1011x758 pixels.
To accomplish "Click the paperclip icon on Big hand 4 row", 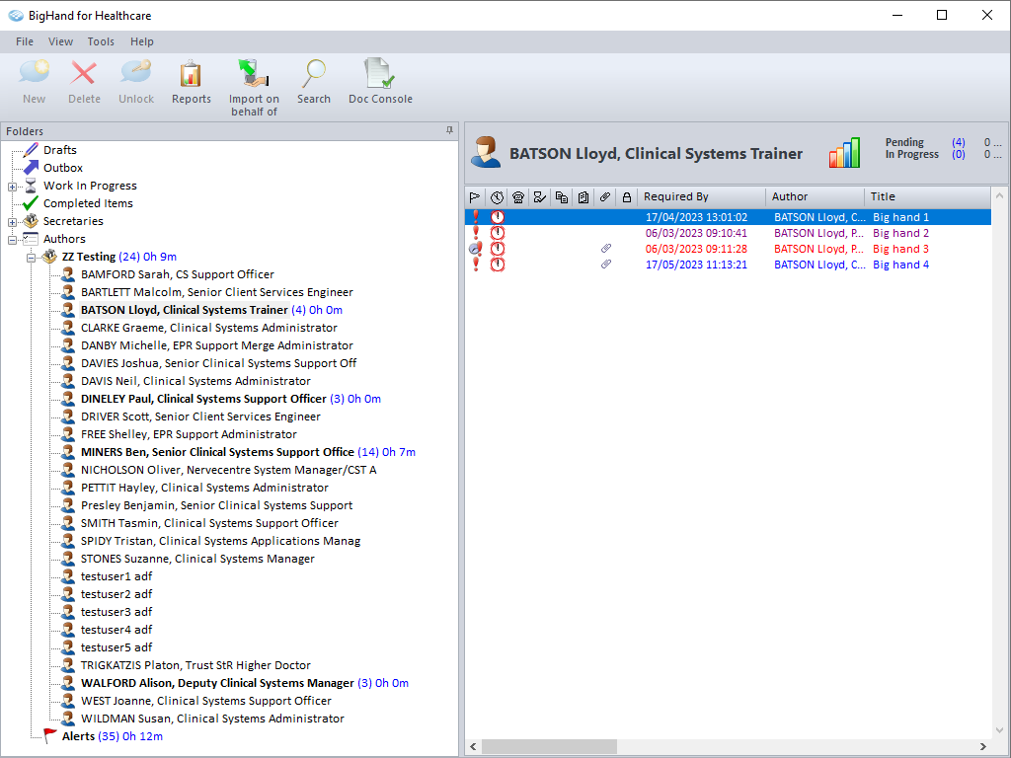I will 606,265.
